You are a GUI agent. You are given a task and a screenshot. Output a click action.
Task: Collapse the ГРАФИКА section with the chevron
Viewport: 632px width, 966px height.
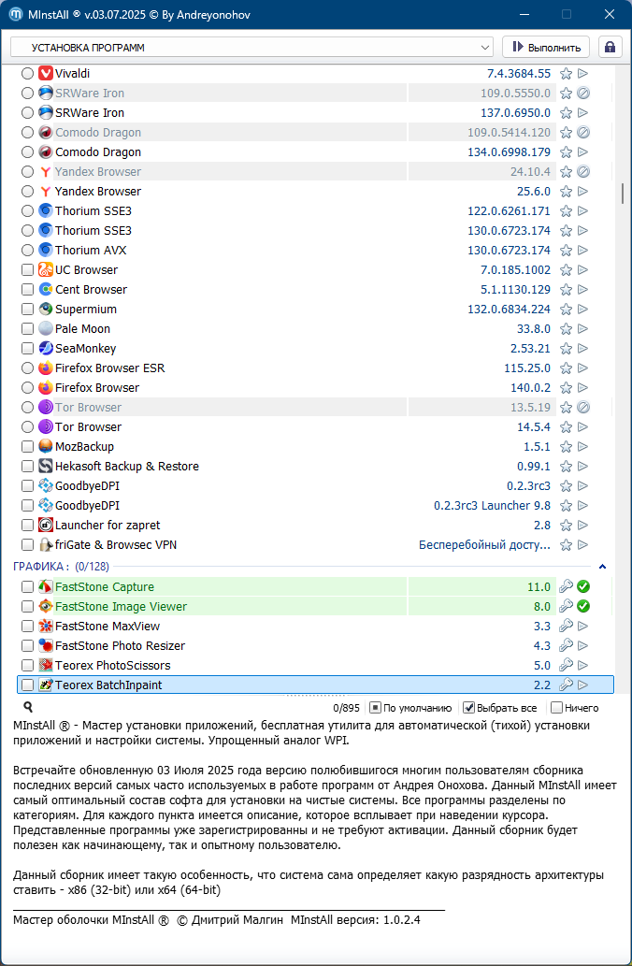pyautogui.click(x=602, y=566)
